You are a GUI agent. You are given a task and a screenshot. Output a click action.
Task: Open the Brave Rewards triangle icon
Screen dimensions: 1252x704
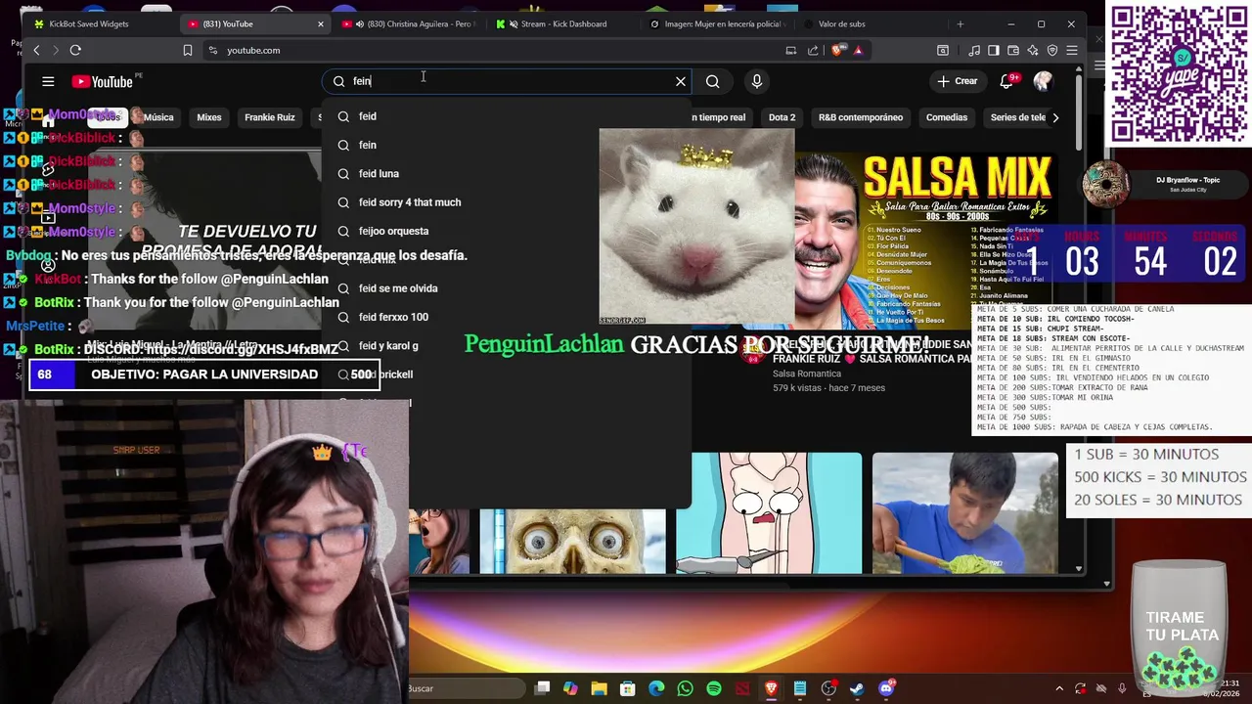pos(858,50)
